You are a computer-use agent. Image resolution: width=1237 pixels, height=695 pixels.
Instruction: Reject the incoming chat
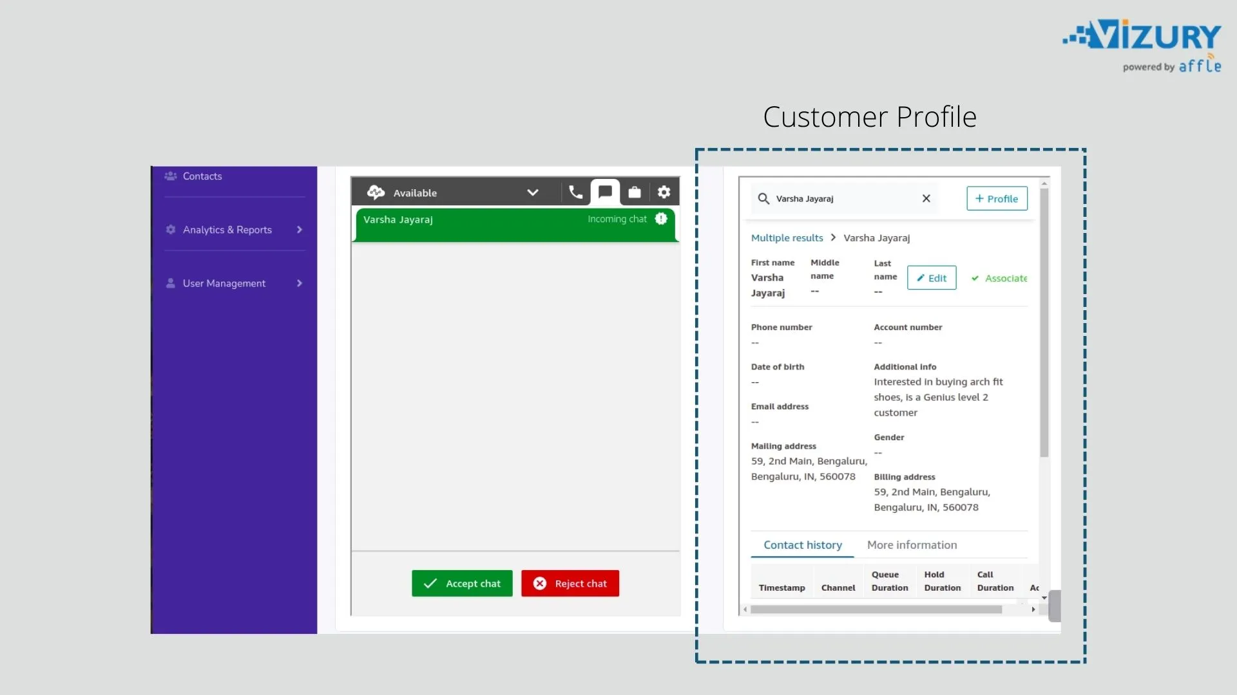click(x=570, y=584)
